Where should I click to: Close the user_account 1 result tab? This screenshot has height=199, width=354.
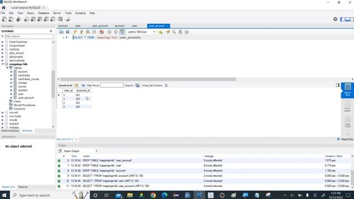[x=76, y=139]
